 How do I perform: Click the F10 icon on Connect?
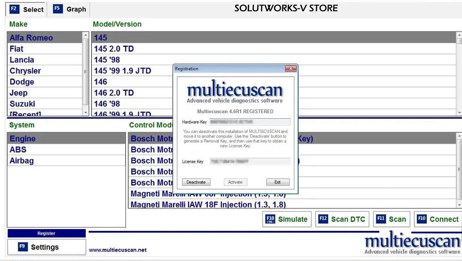pos(421,219)
